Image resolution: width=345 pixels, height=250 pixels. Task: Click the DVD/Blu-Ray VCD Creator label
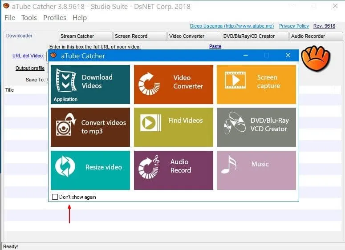[269, 125]
